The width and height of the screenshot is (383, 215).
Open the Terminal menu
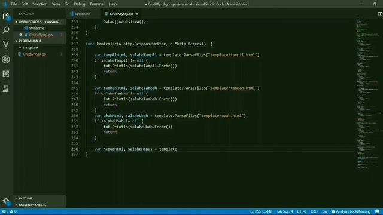pos(97,4)
